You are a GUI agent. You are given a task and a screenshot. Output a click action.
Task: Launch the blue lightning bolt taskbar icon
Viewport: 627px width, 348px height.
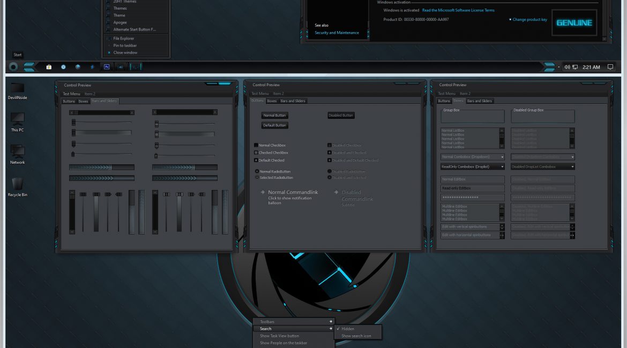pyautogui.click(x=92, y=67)
